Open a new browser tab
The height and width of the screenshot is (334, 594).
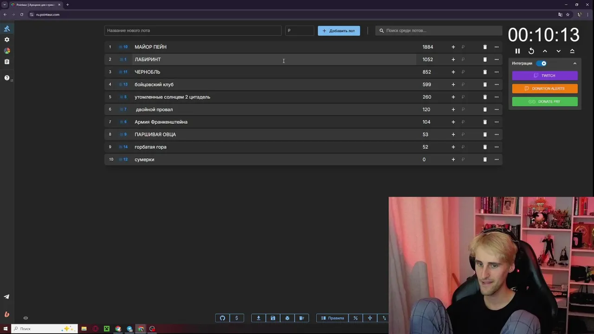(x=67, y=5)
